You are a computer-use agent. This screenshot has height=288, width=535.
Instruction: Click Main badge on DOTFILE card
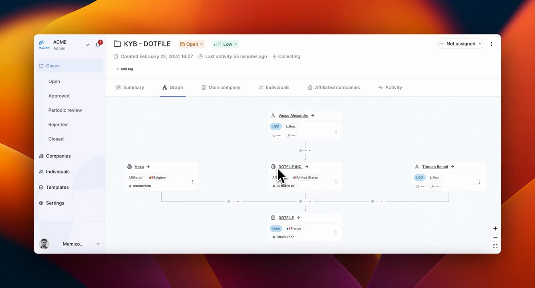276,229
